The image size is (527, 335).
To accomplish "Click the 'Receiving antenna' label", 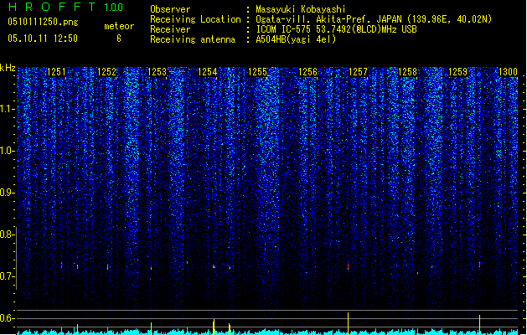I will 193,39.
